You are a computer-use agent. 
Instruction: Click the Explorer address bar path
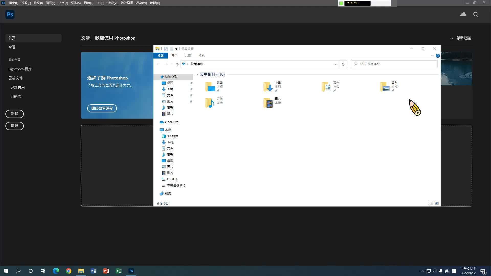(260, 64)
